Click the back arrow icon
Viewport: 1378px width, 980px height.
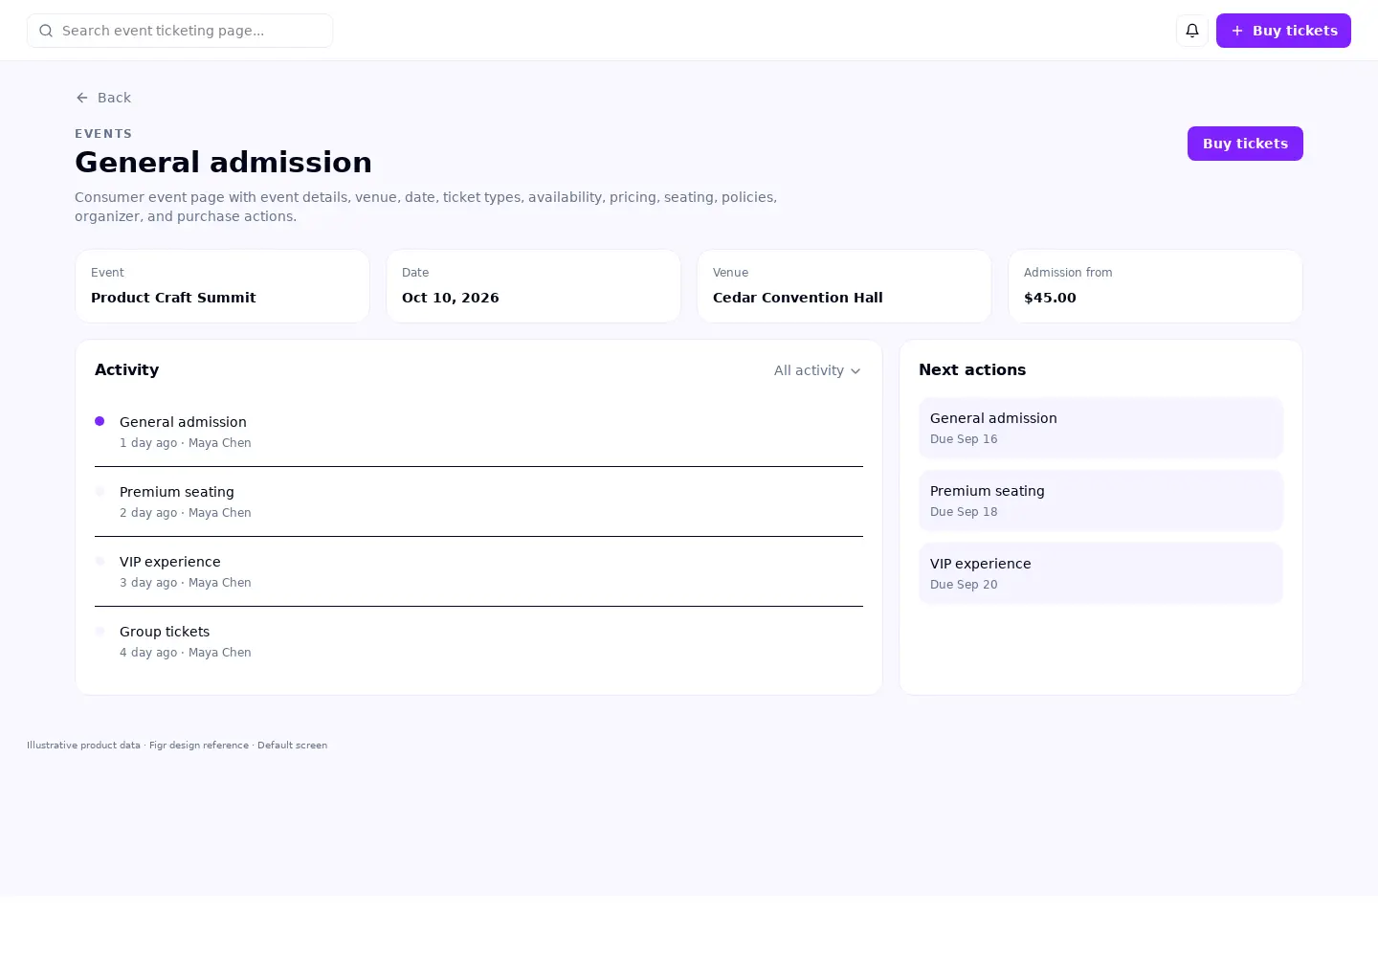[x=82, y=98]
